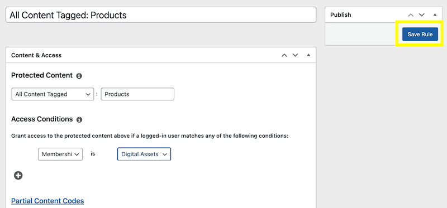Collapse the Publish panel
This screenshot has width=447, height=208.
[x=435, y=15]
